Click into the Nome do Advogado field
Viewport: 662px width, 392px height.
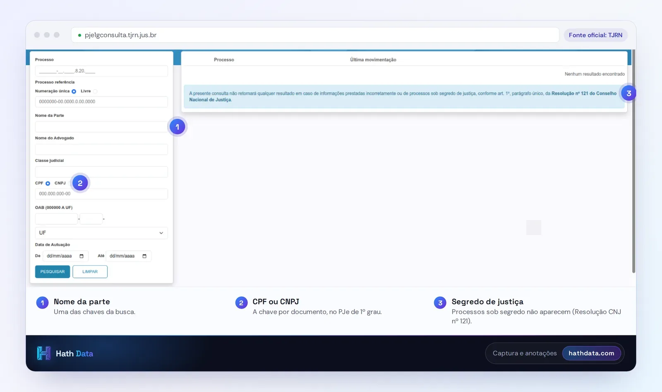pyautogui.click(x=101, y=150)
